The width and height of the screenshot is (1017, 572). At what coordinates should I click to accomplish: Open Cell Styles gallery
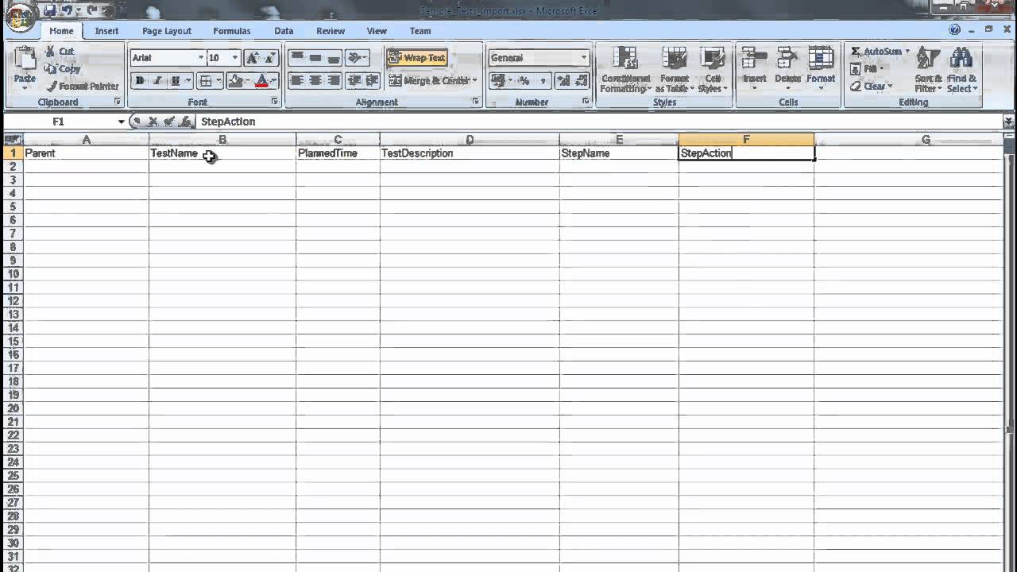tap(712, 69)
